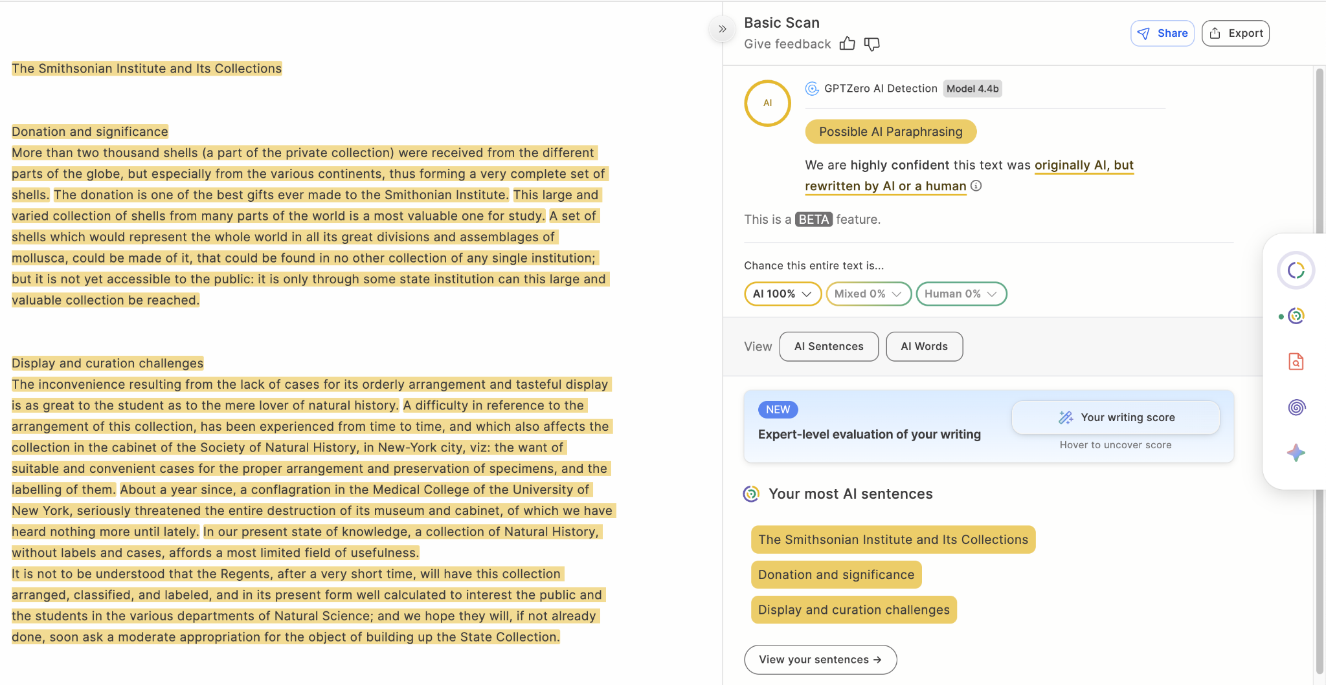Switch the view to AI Sentences
Image resolution: width=1326 pixels, height=685 pixels.
[829, 347]
